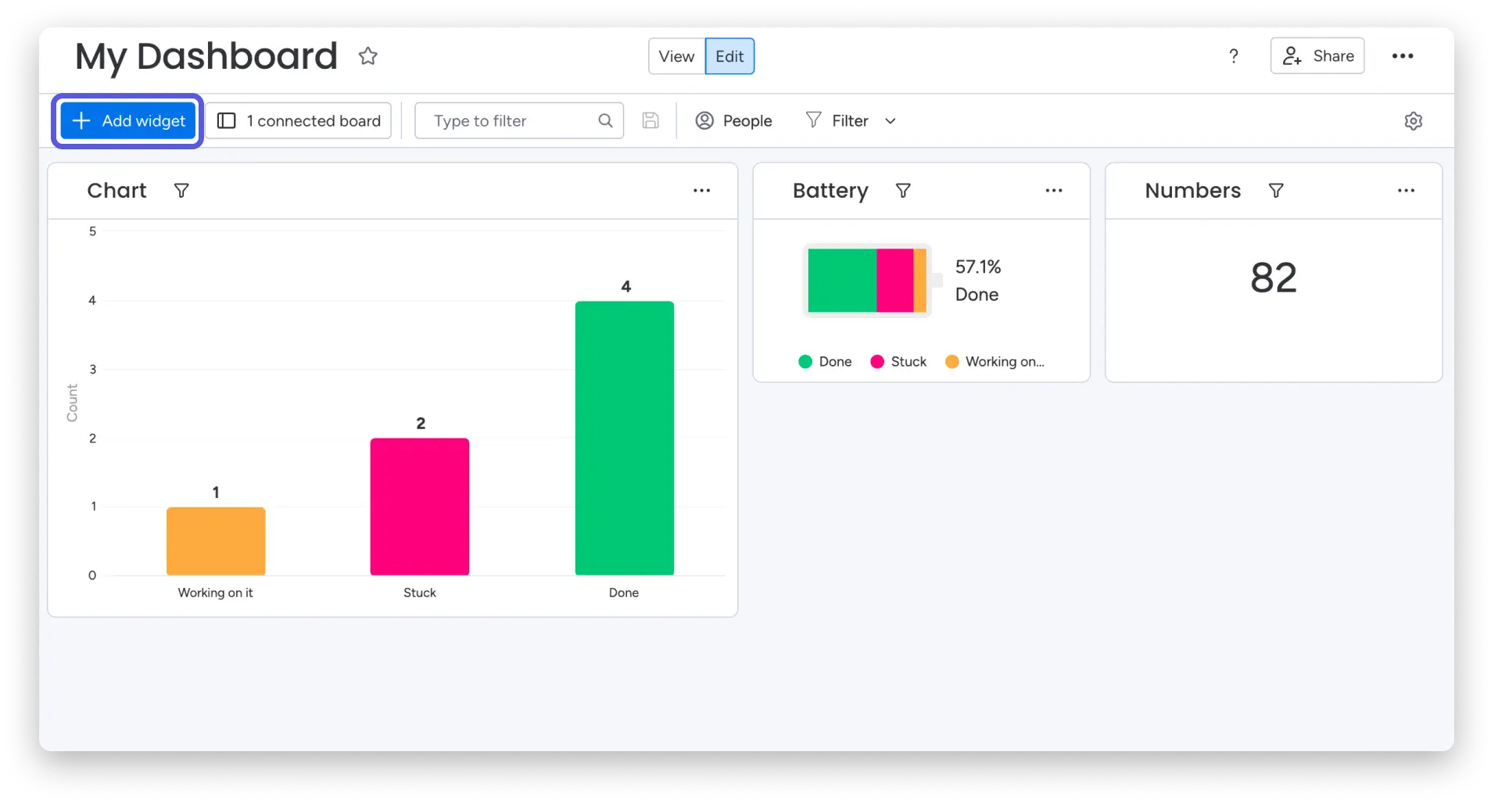The image size is (1491, 802).
Task: Open the dashboard's top-right more options menu
Action: tap(1403, 56)
